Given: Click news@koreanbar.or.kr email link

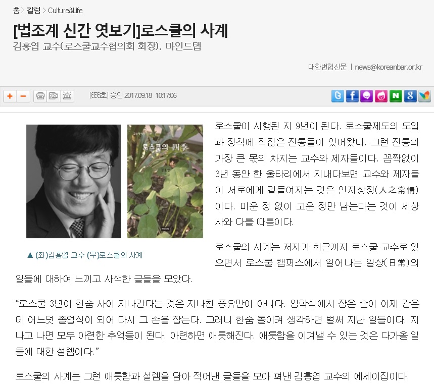Looking at the screenshot, I should point(389,67).
